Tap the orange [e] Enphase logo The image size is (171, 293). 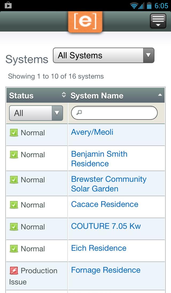85,22
